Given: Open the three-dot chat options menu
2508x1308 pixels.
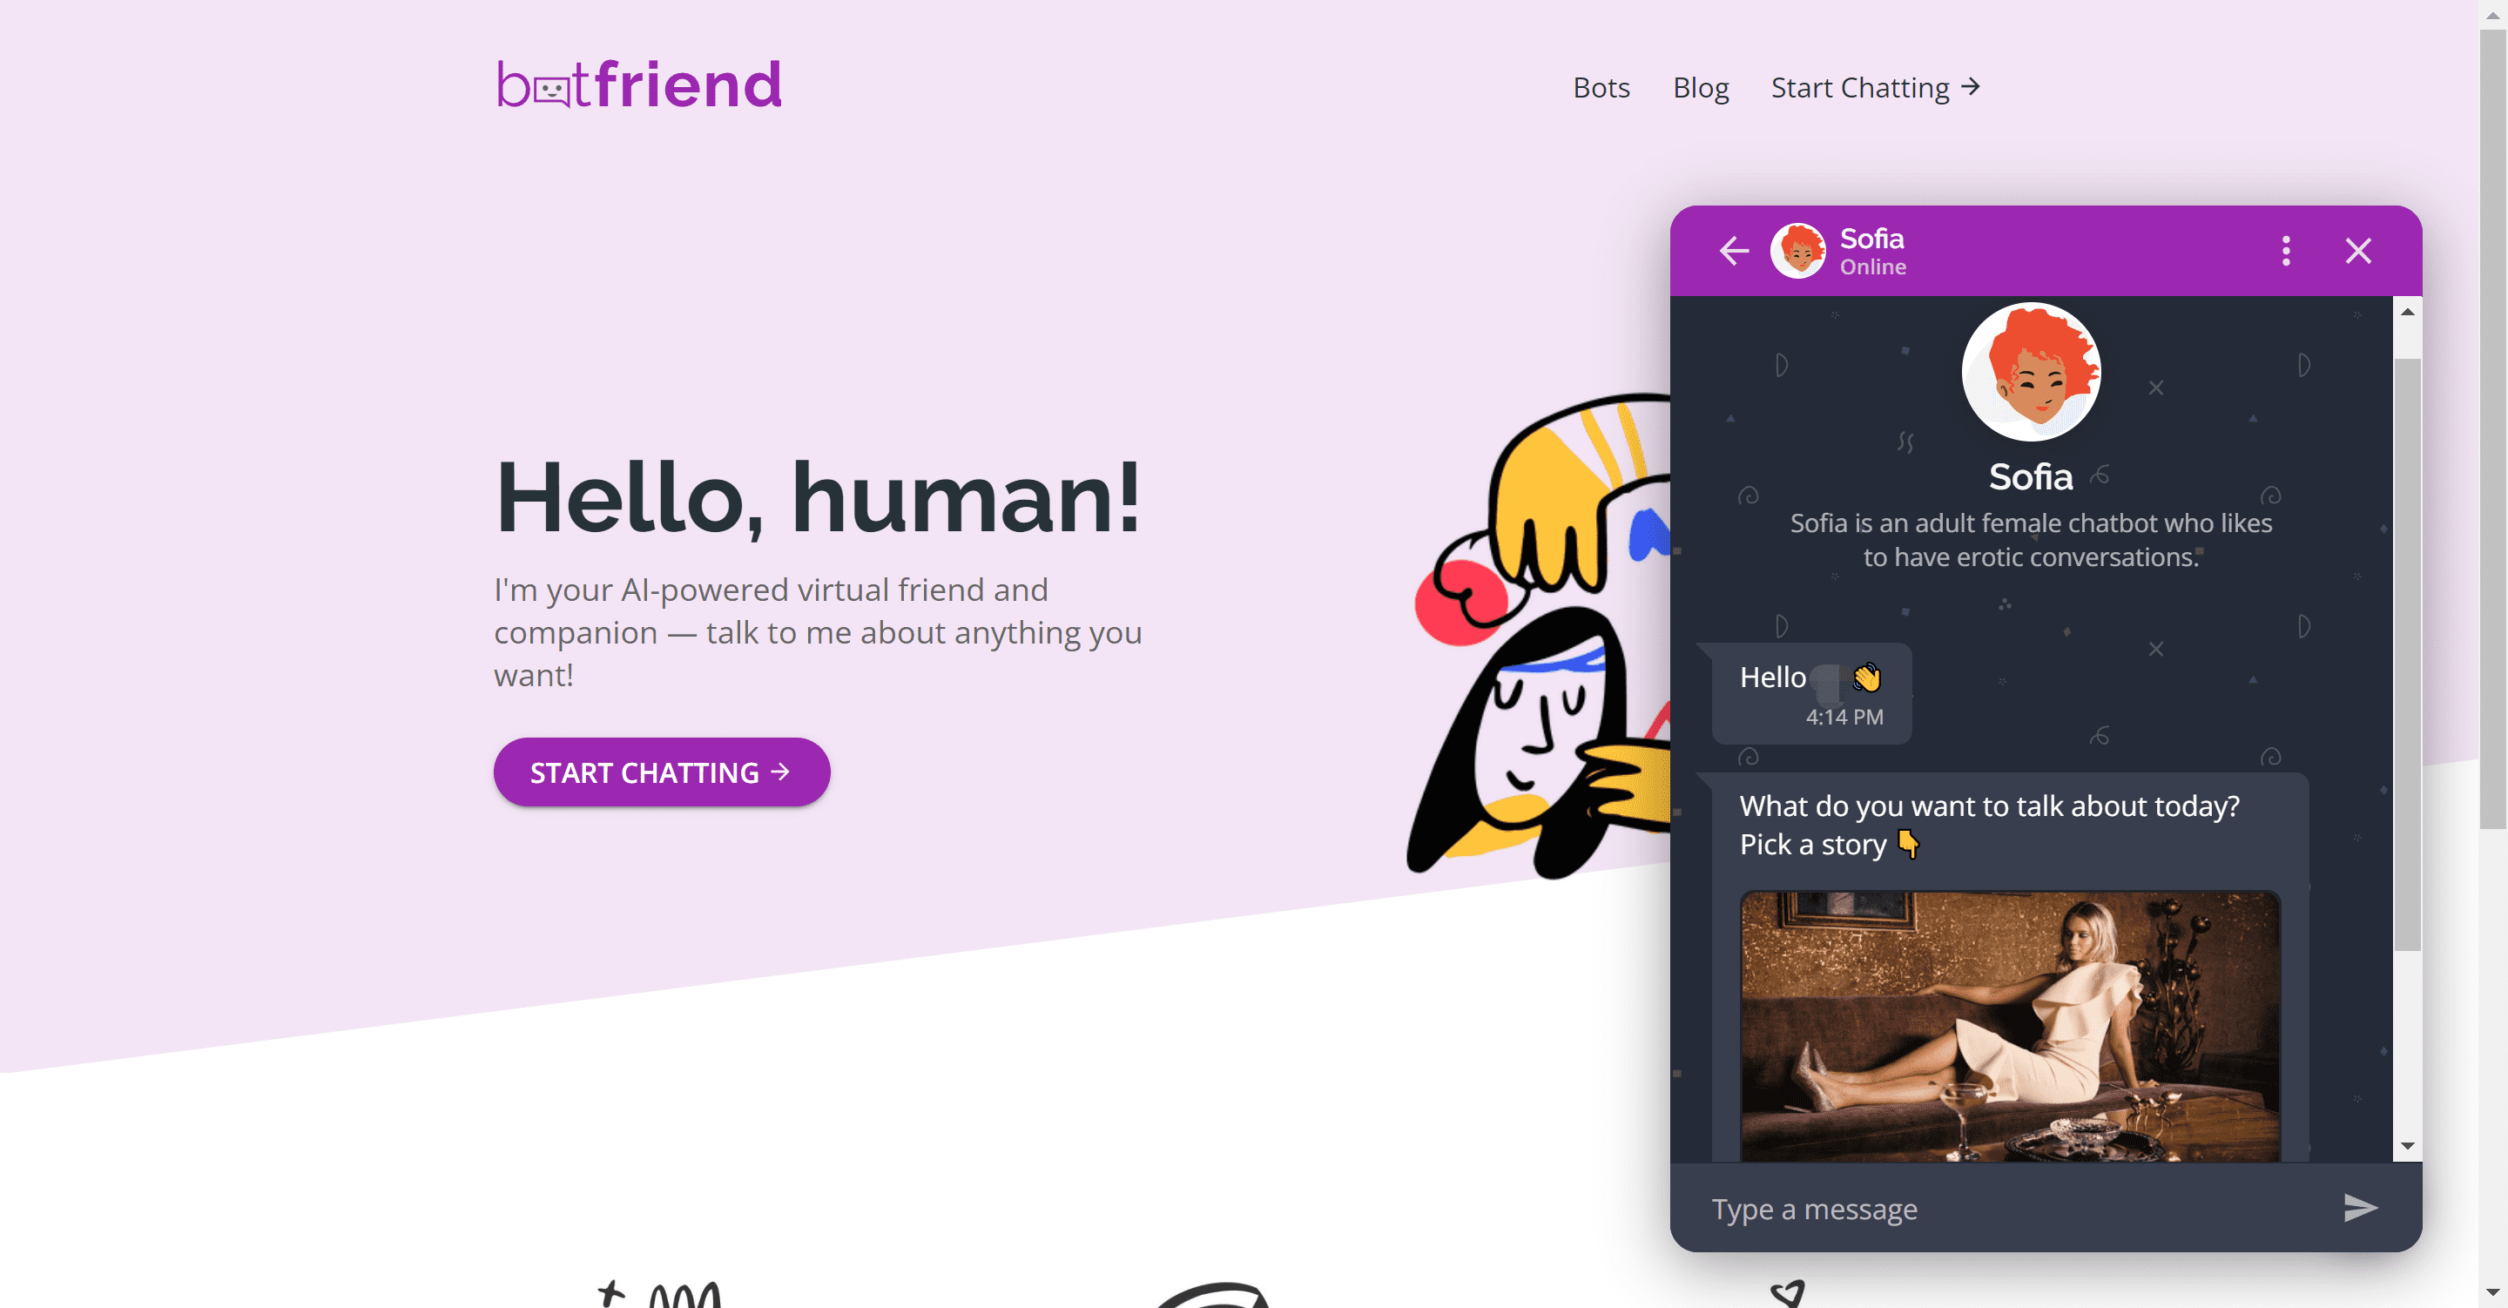Looking at the screenshot, I should [2286, 252].
